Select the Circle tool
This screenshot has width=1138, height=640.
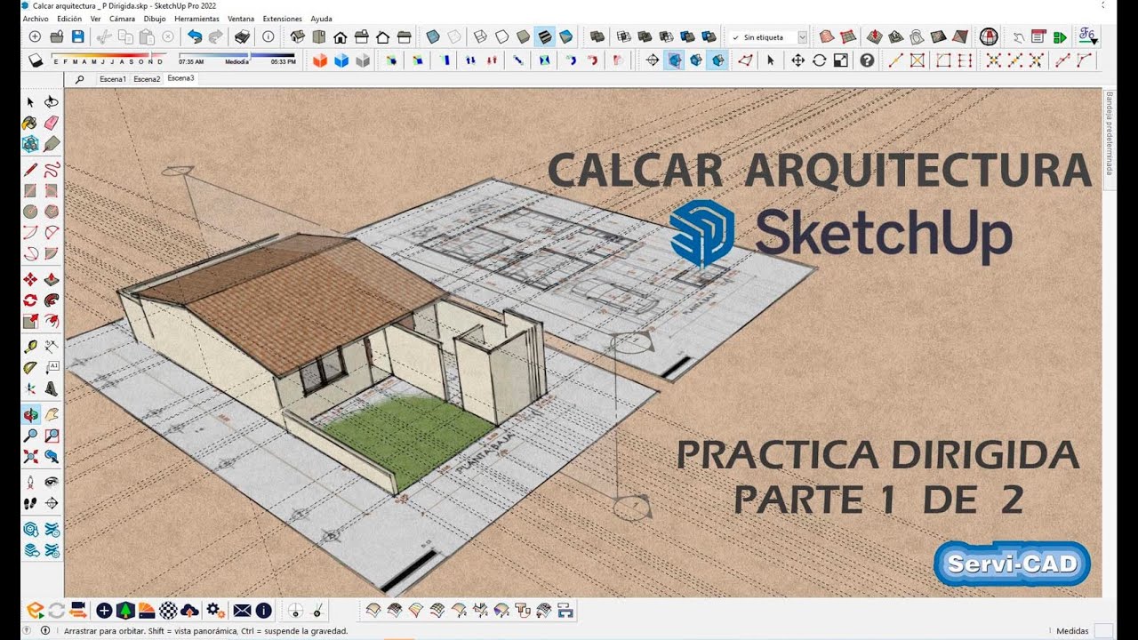[30, 212]
